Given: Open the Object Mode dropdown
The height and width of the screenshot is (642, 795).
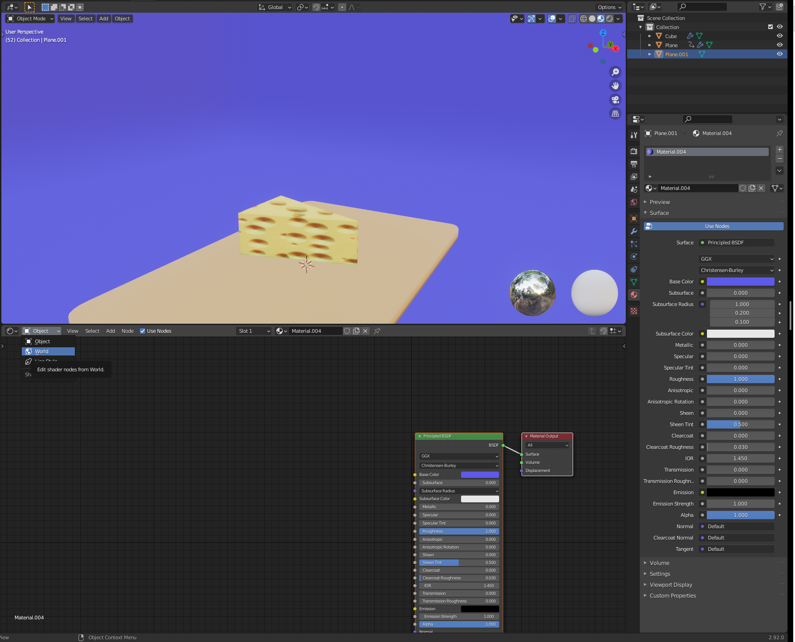Looking at the screenshot, I should coord(29,19).
